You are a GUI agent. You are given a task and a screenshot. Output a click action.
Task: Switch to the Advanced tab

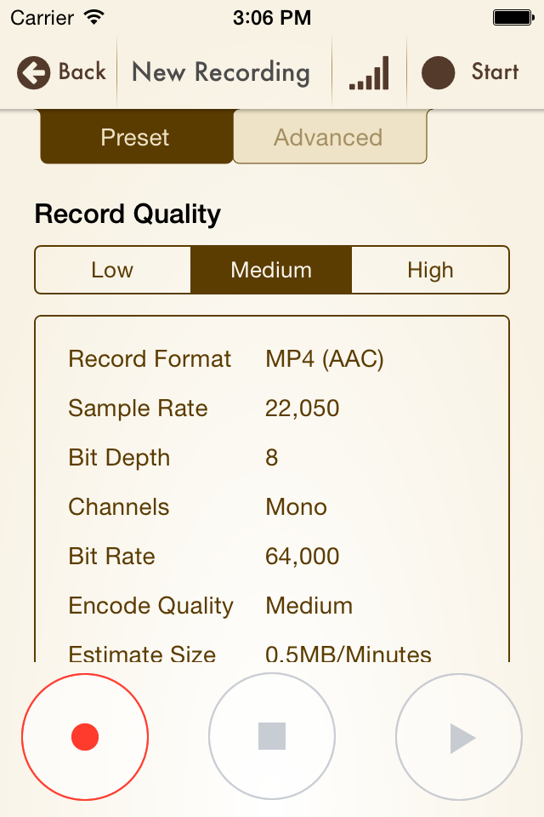(330, 137)
